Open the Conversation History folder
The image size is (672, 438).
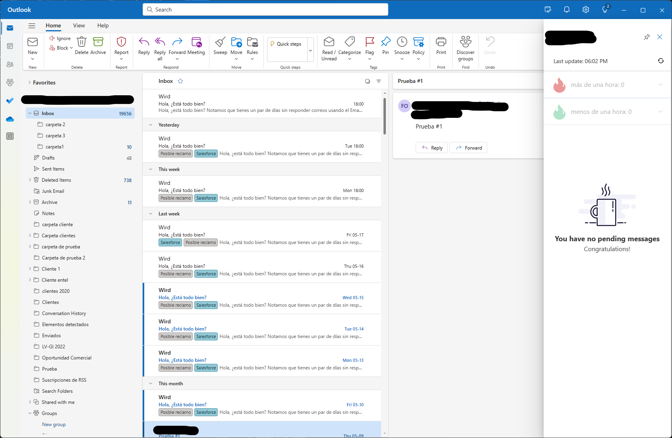pos(80,313)
